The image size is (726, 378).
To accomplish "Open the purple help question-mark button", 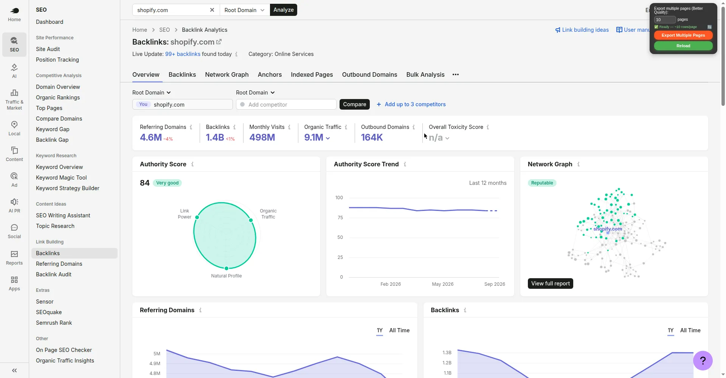I will pos(703,361).
